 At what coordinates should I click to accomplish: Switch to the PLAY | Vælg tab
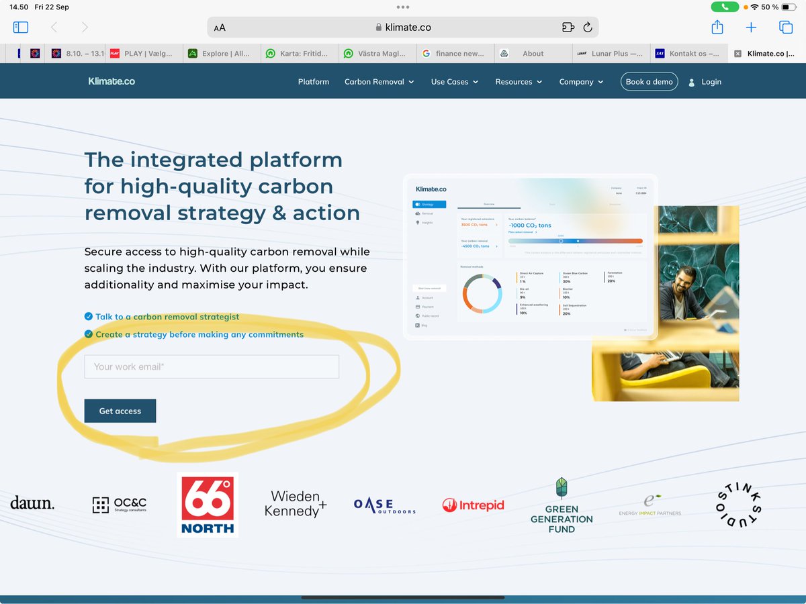point(143,54)
